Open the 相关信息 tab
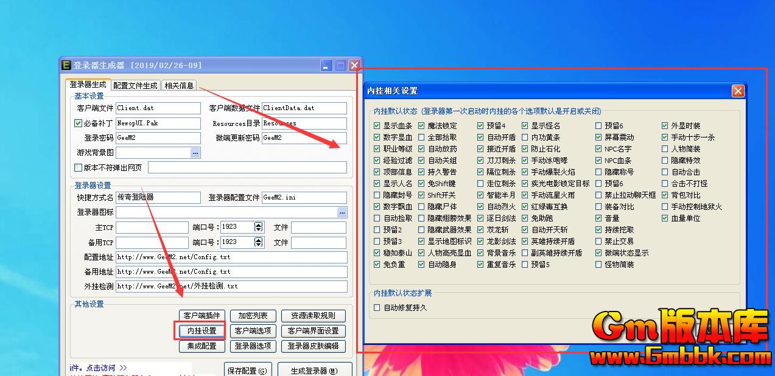The height and width of the screenshot is (376, 775). [179, 86]
